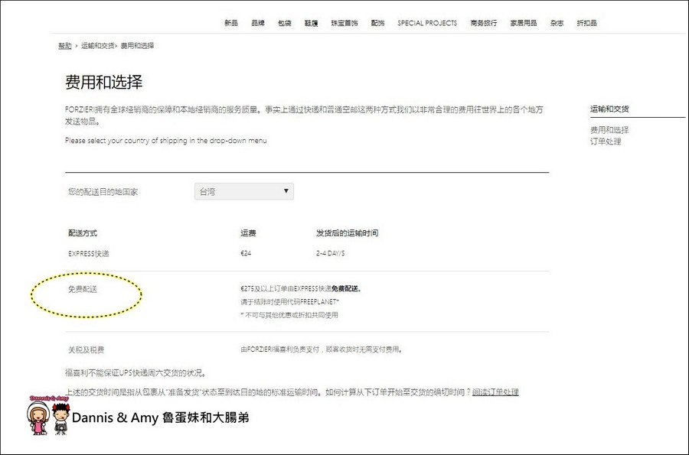Click the 'Please select your country' text

[165, 141]
